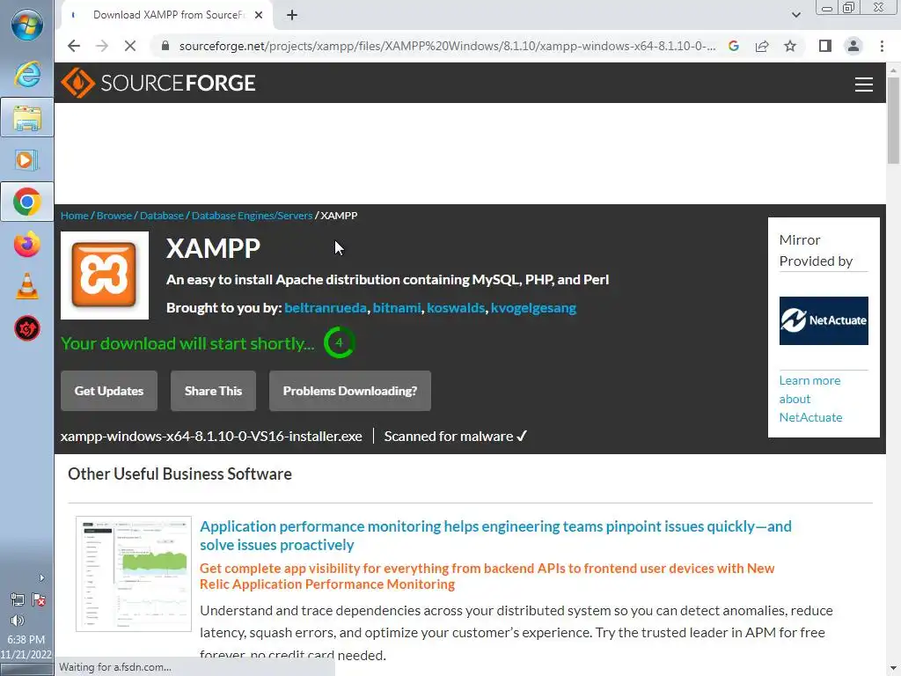901x676 pixels.
Task: Open Firefox from the taskbar
Action: point(27,245)
